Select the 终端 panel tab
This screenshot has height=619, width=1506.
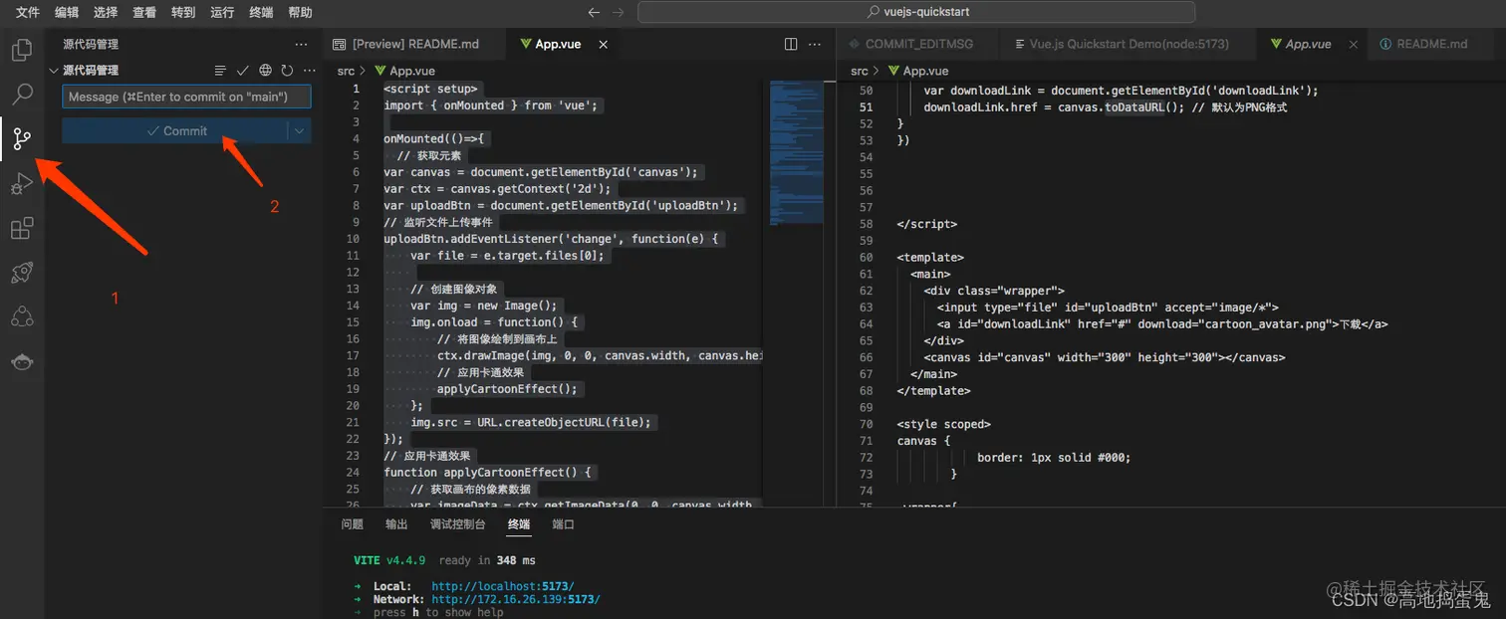(x=519, y=524)
